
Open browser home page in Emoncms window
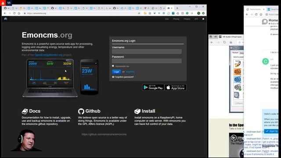pos(19,13)
